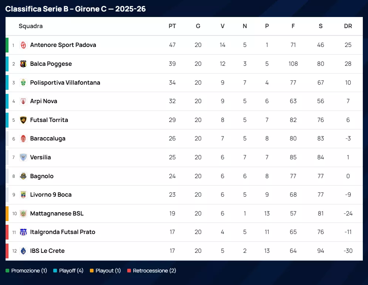
Task: Open the Versilia team name link
Action: [40, 157]
